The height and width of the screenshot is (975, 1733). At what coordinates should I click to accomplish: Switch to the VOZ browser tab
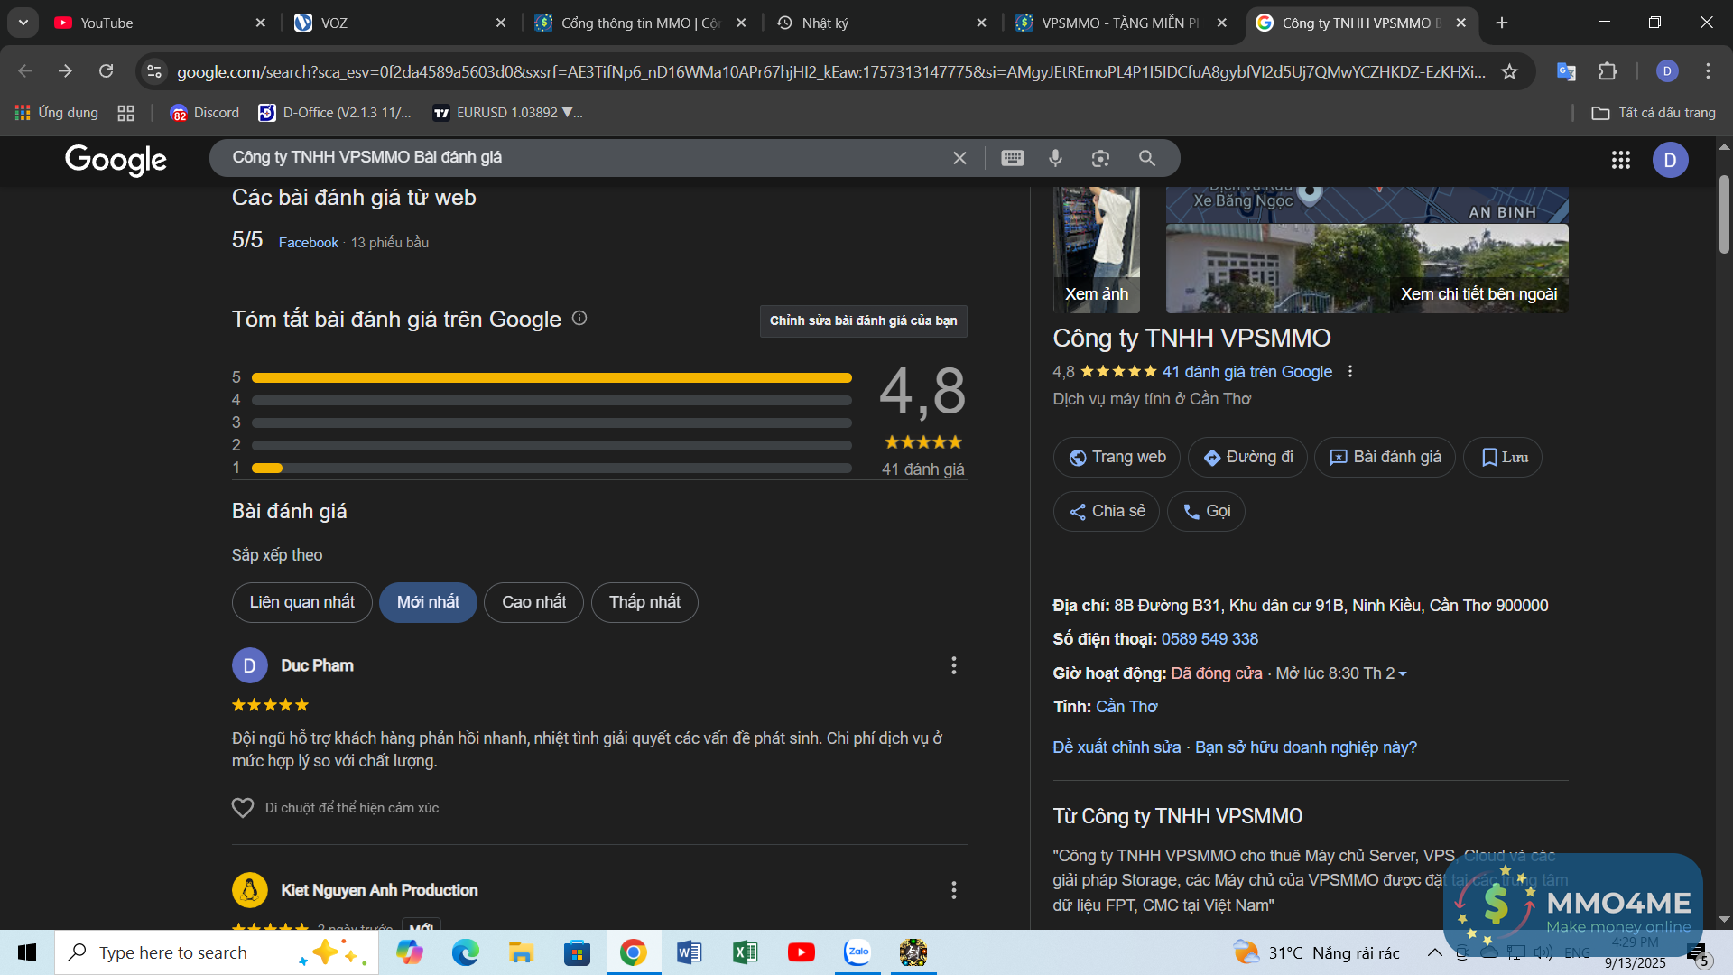(397, 23)
